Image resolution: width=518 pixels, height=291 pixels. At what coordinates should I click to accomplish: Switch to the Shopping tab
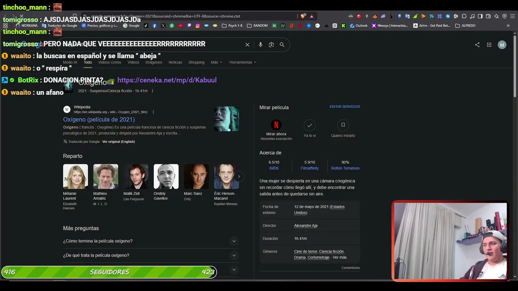click(x=196, y=62)
